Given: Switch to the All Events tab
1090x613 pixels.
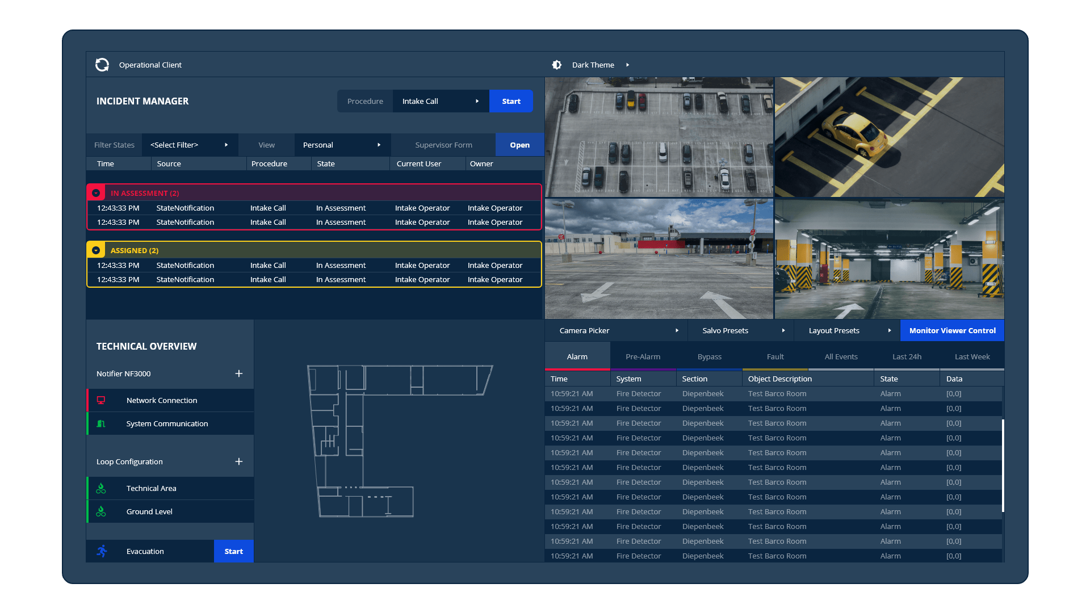Looking at the screenshot, I should pyautogui.click(x=841, y=356).
